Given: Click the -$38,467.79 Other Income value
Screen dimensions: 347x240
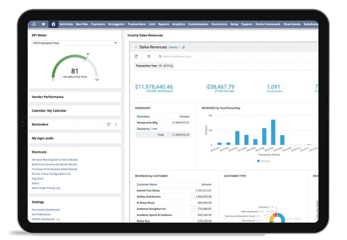Looking at the screenshot, I should [x=220, y=87].
